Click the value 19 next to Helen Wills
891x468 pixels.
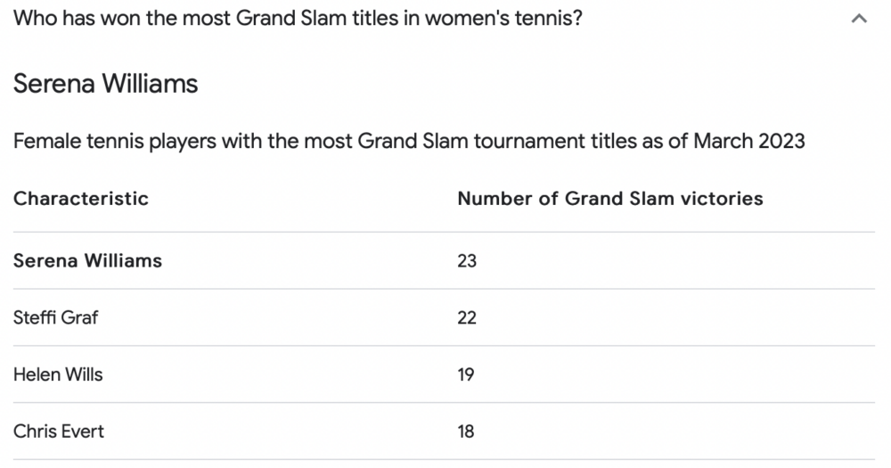pos(466,374)
